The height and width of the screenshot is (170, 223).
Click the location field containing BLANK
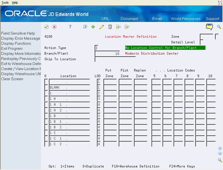click(70, 88)
